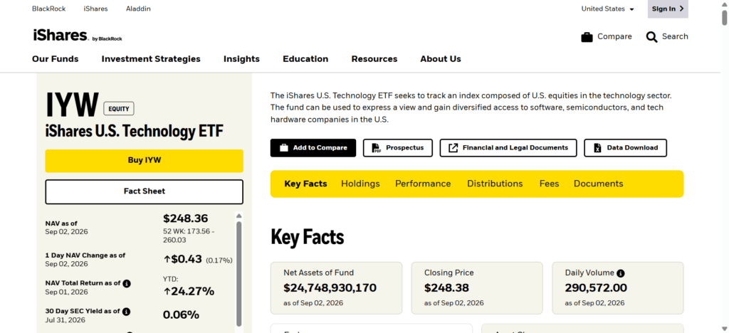Click the 24.27% YTD return value
The width and height of the screenshot is (729, 333).
pyautogui.click(x=189, y=292)
